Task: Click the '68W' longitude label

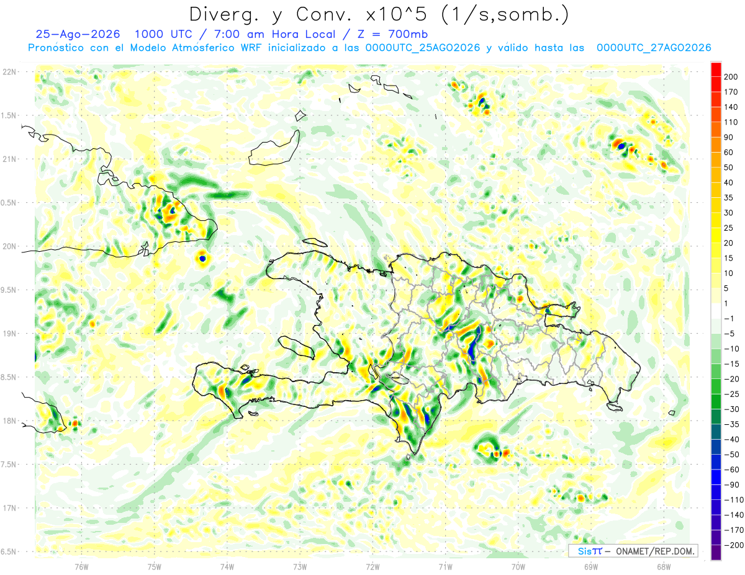Action: click(664, 566)
